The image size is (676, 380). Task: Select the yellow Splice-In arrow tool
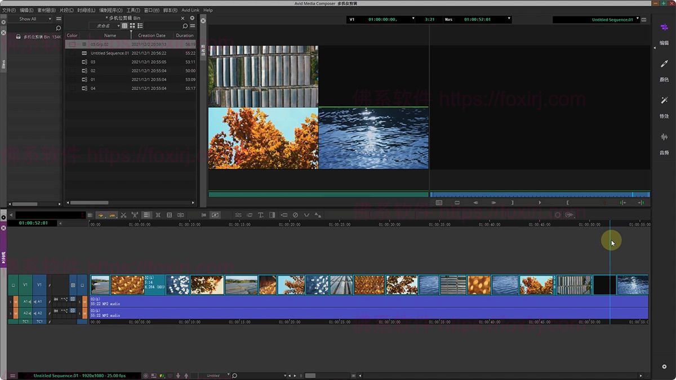point(101,215)
